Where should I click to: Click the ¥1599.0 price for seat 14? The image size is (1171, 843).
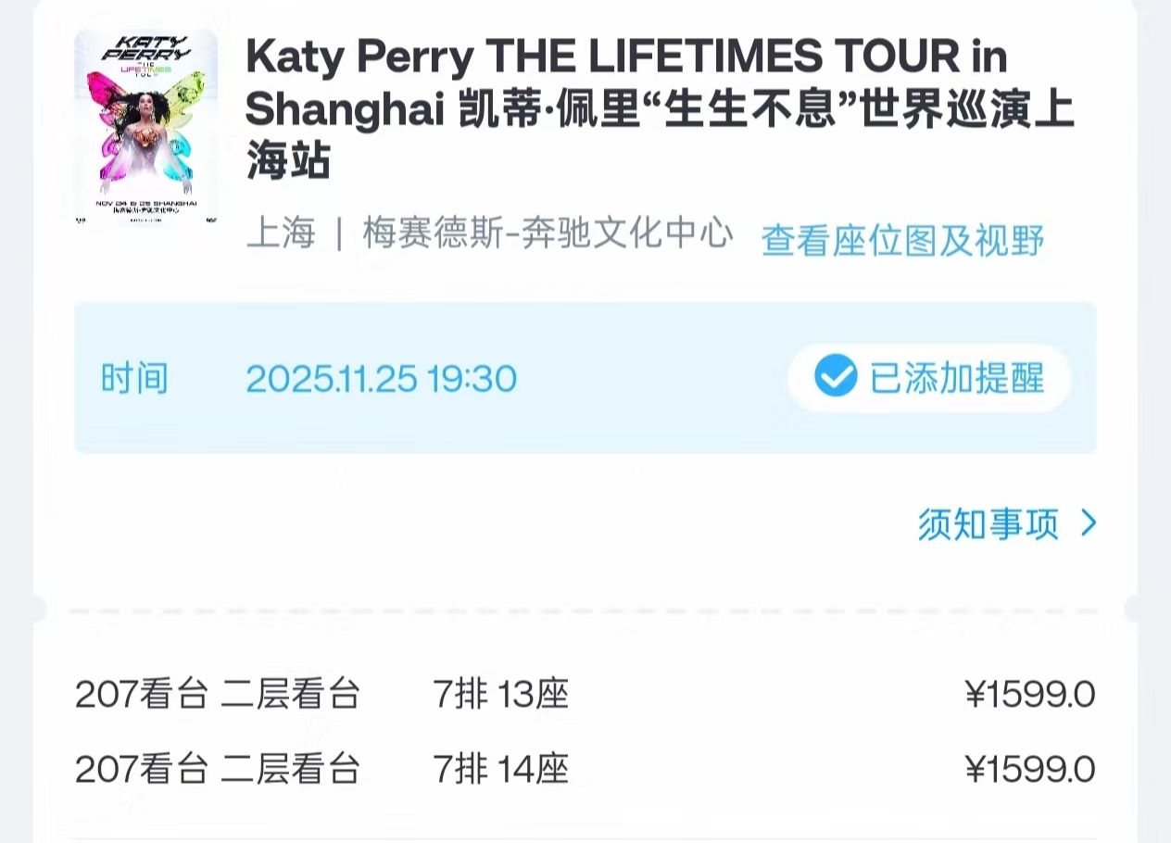pyautogui.click(x=1029, y=769)
